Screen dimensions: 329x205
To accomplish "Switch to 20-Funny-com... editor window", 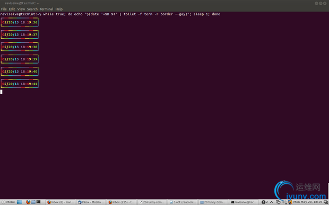I will pyautogui.click(x=152, y=202).
